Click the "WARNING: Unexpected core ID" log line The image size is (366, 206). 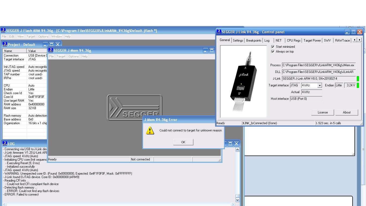tap(68, 174)
